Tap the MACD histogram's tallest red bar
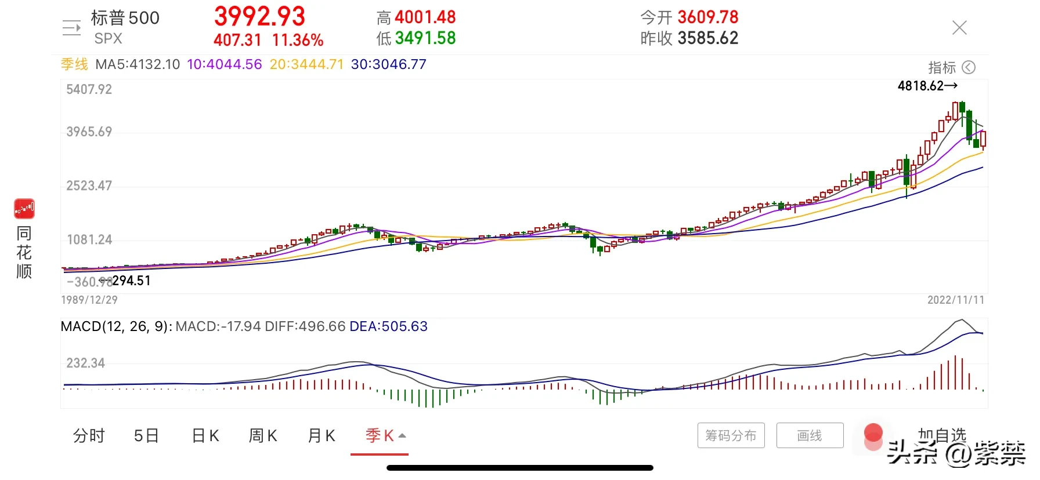This screenshot has height=480, width=1040. coord(955,373)
